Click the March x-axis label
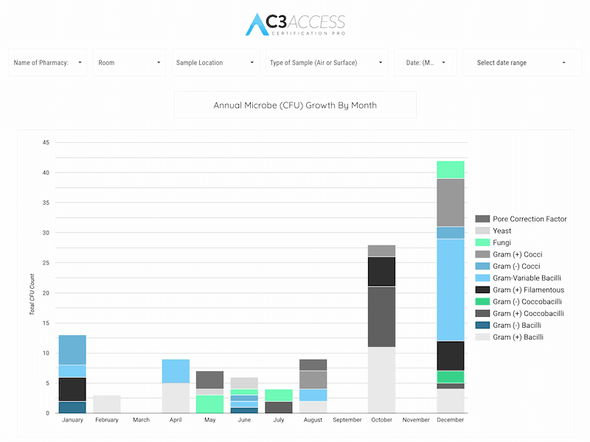Screen dimensions: 590x442 (x=141, y=420)
